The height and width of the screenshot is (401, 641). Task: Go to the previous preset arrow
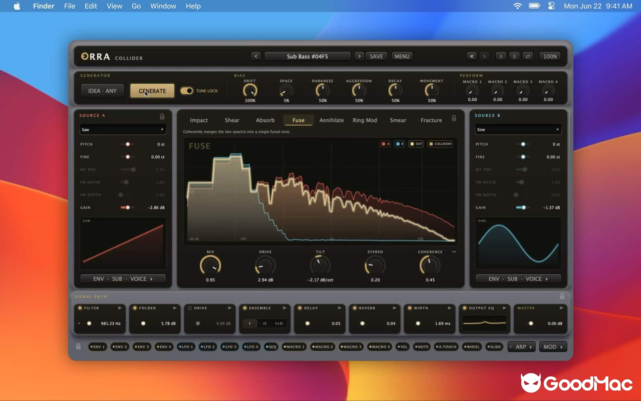(256, 56)
